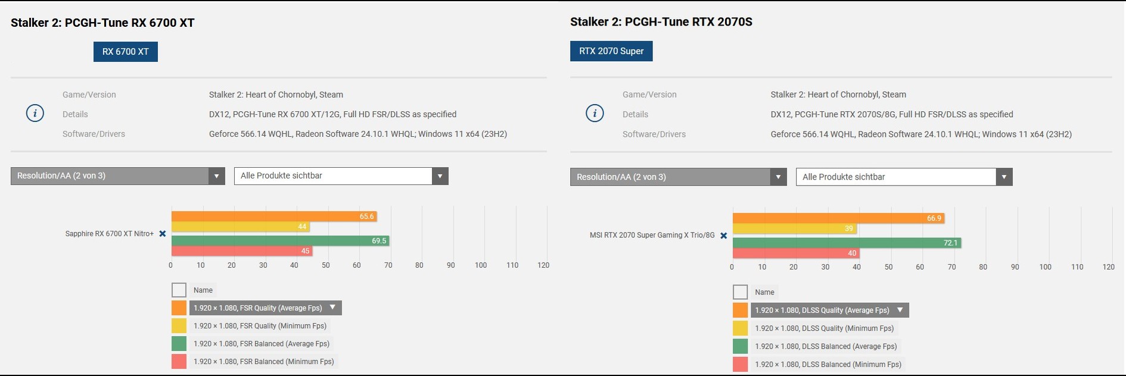
Task: Open Resolution/AA dropdown in RX 6700 XT chart
Action: coord(118,176)
